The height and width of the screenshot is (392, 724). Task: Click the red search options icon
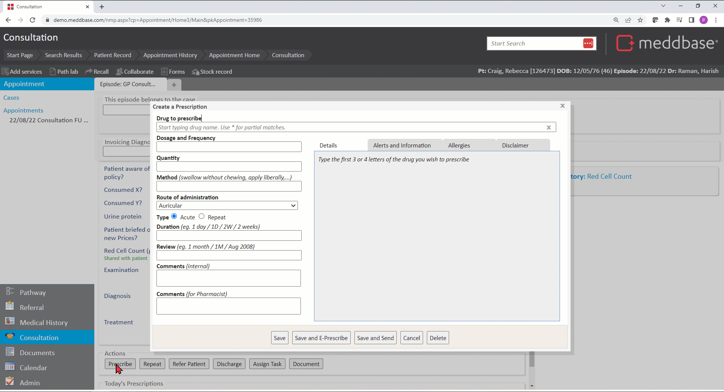click(x=588, y=43)
